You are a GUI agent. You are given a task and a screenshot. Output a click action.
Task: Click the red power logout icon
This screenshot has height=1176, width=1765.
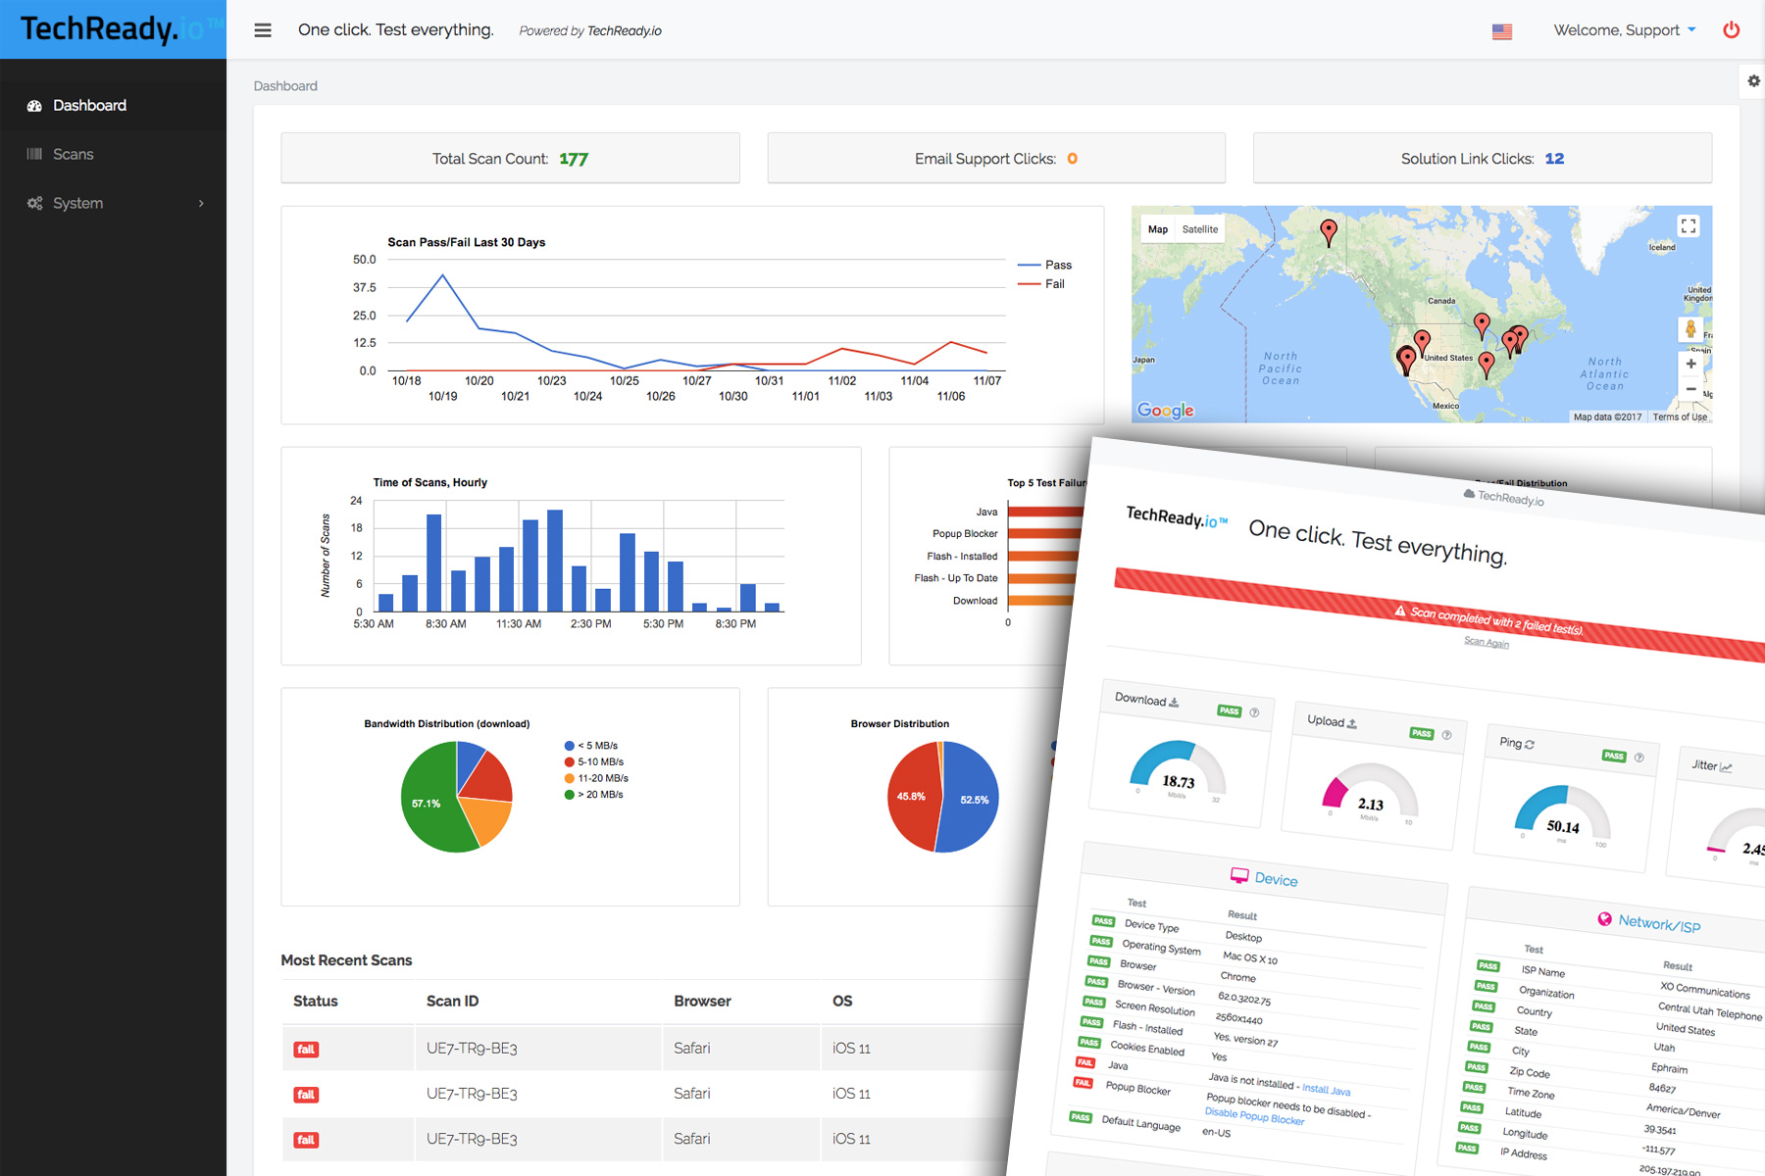[x=1732, y=30]
